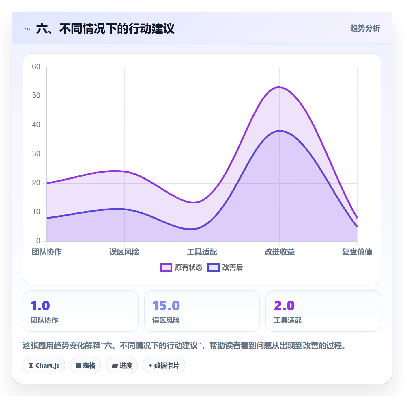
Task: Click the 团队协作 x-axis label
Action: (47, 252)
